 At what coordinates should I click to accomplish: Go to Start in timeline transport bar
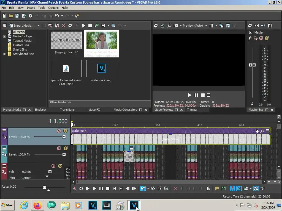tap(114, 188)
